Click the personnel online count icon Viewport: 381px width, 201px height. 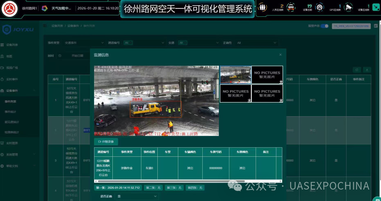coord(262,8)
